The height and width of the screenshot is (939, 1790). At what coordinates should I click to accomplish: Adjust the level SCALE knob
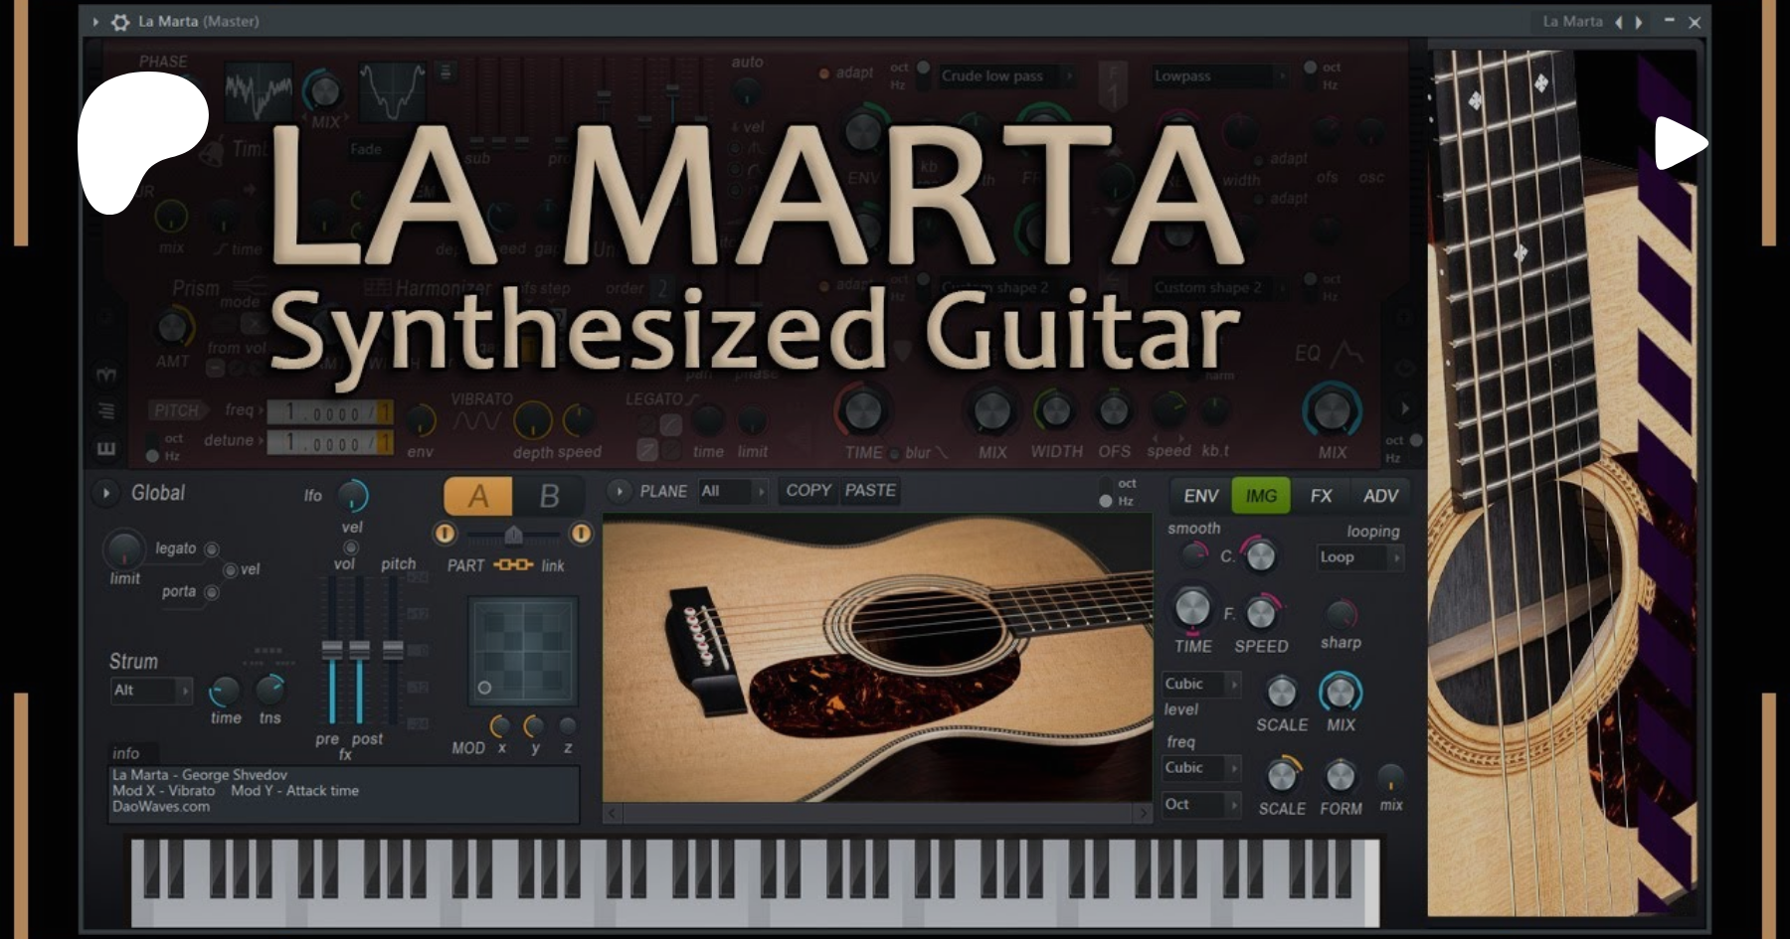1282,692
